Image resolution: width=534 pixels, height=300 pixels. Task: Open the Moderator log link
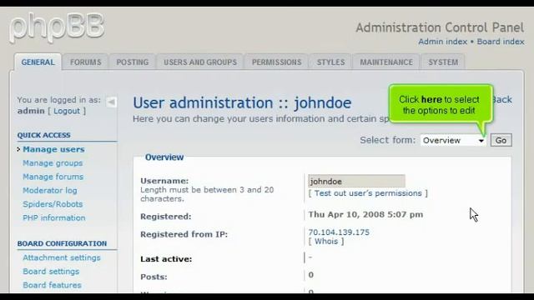point(50,191)
